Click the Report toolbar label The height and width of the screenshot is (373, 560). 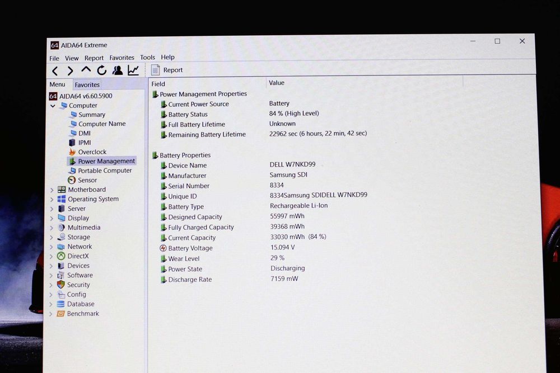(x=173, y=70)
